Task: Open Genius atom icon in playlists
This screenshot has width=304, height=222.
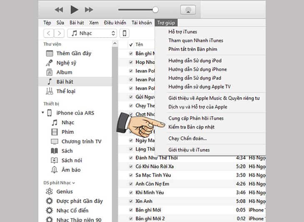Action: (49, 192)
